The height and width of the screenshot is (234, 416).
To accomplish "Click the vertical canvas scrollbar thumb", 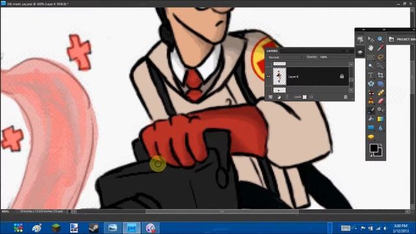I will 413,77.
